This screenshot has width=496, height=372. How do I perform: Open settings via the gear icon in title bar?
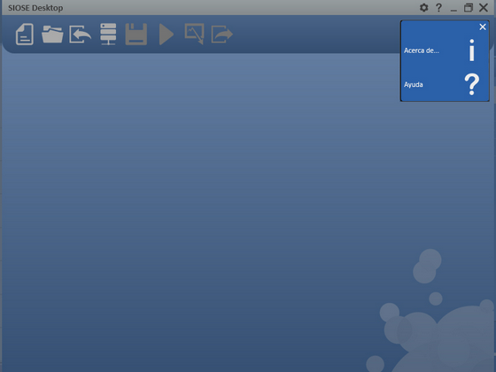[424, 8]
